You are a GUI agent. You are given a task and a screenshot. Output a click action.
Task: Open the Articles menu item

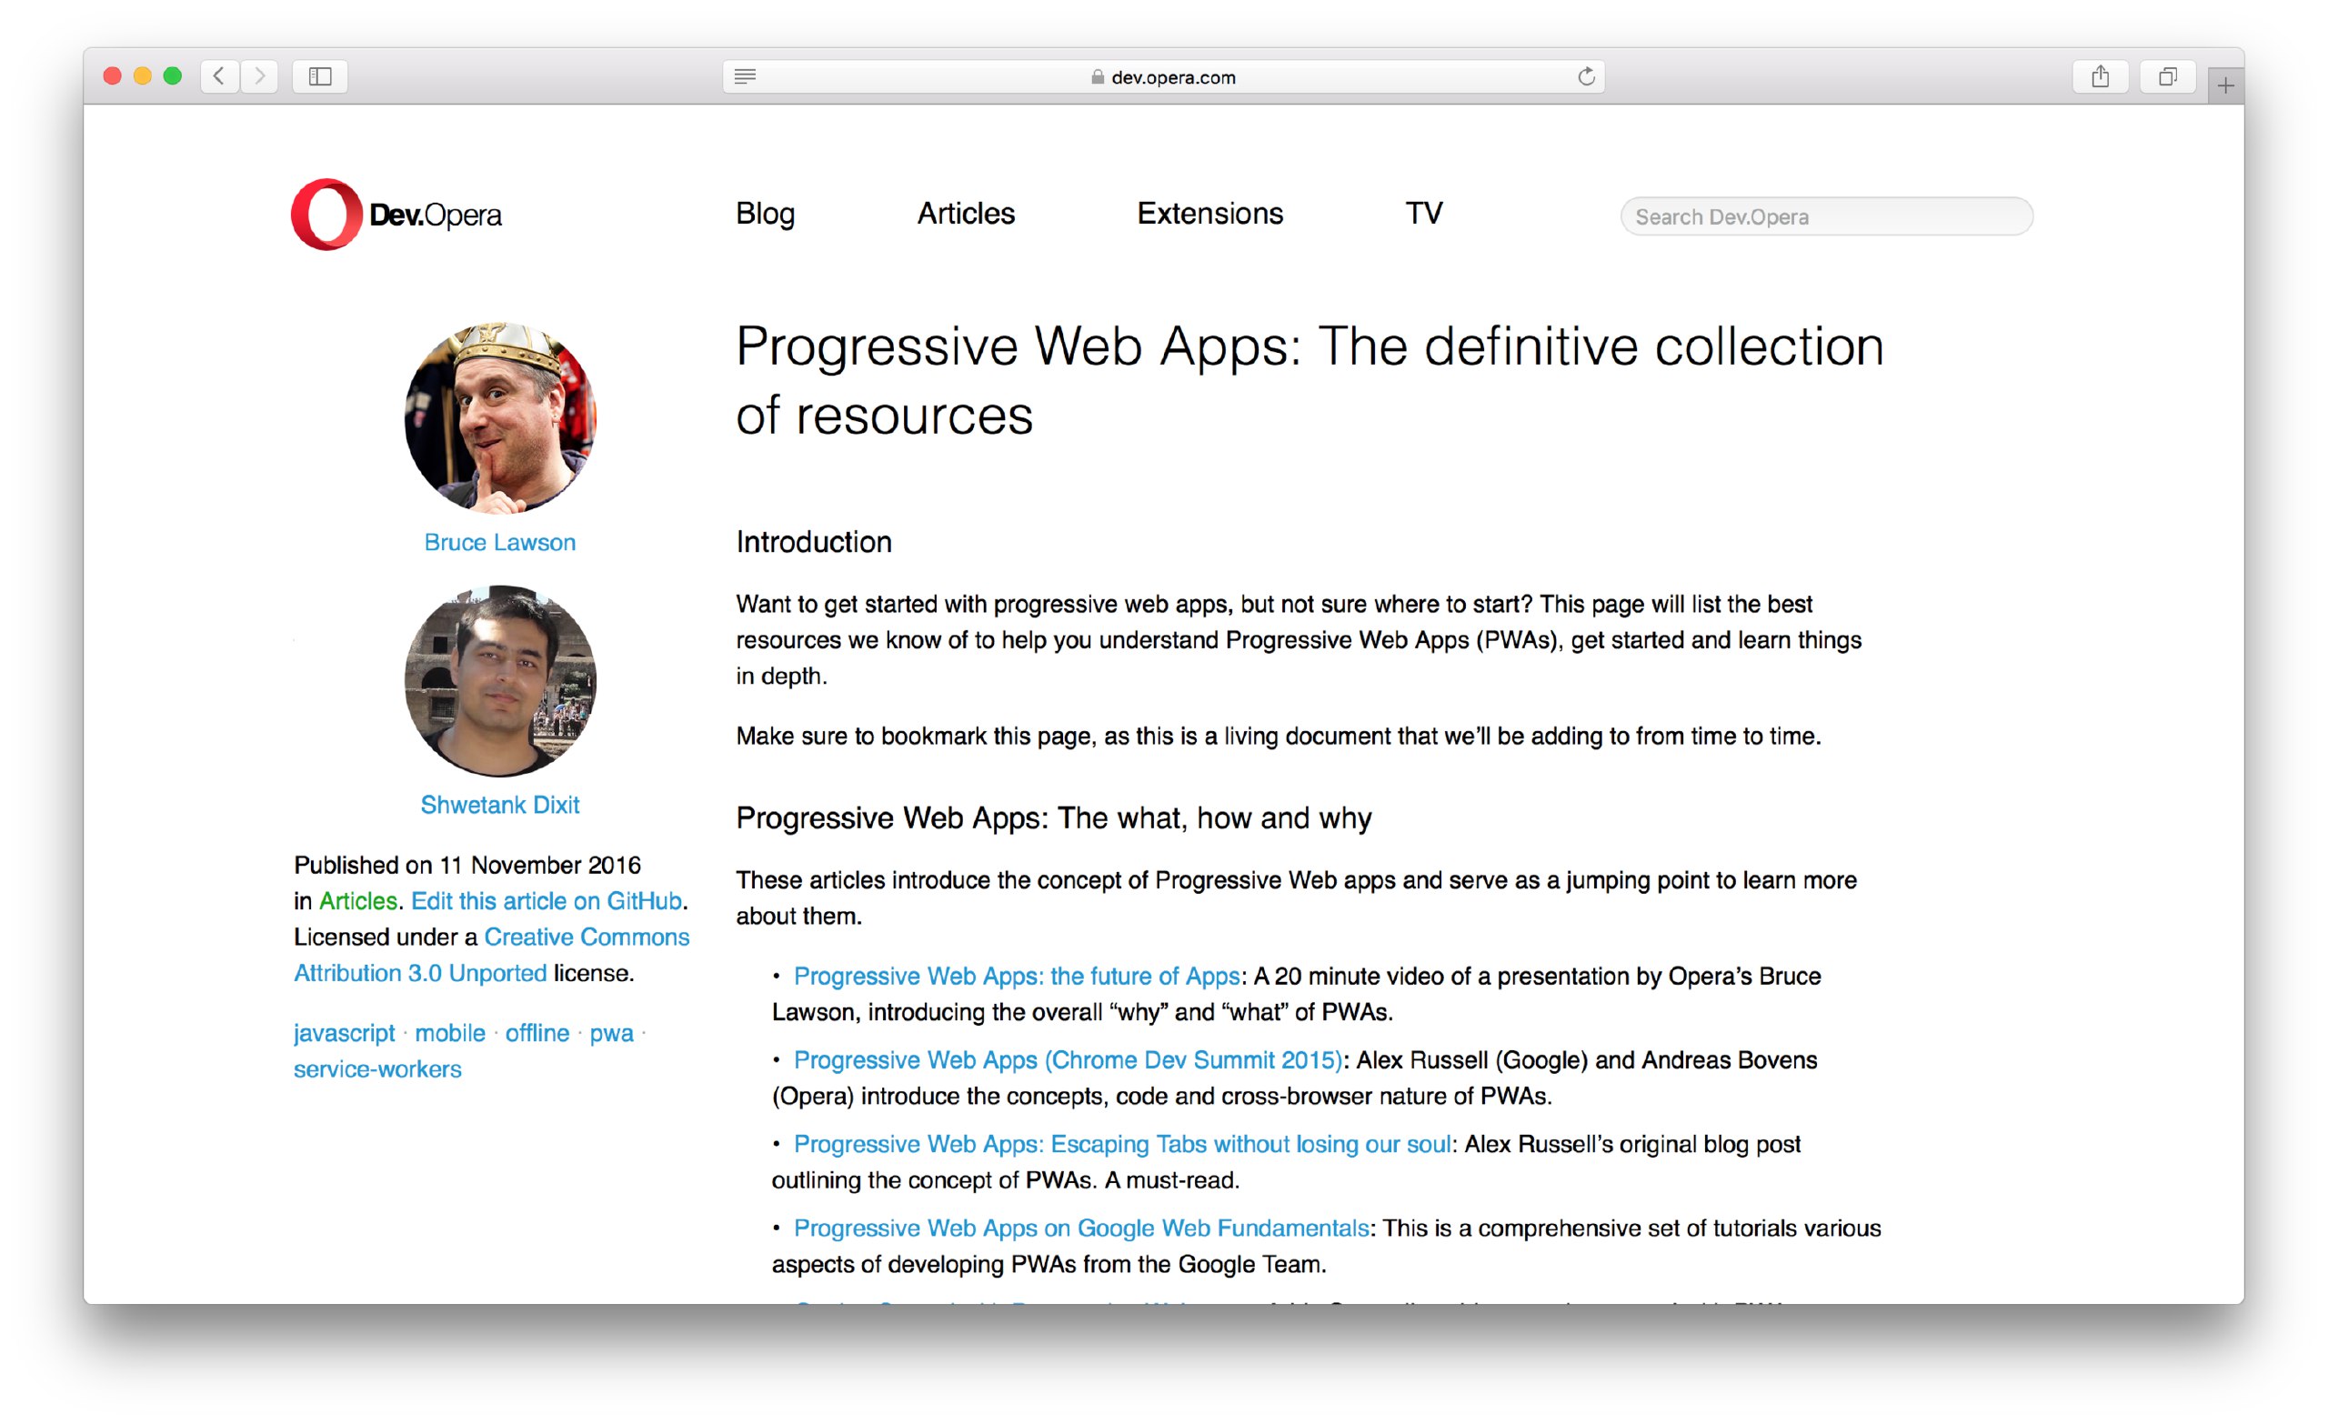click(x=966, y=214)
